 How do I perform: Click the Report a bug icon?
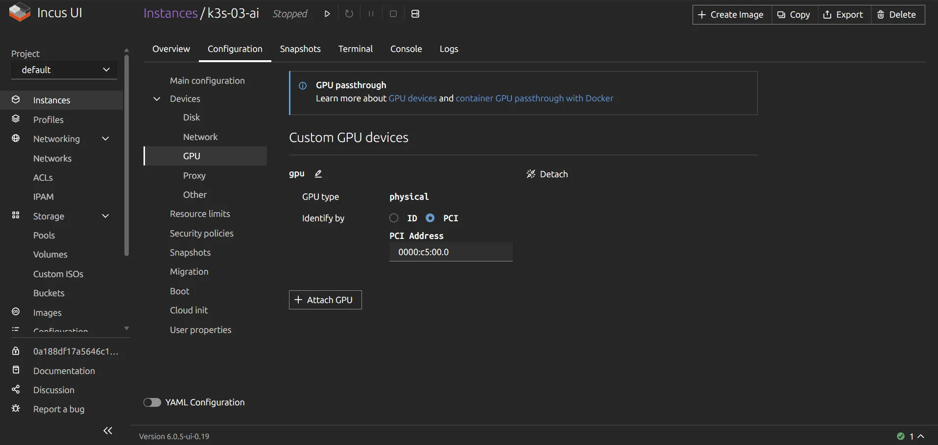pos(16,408)
